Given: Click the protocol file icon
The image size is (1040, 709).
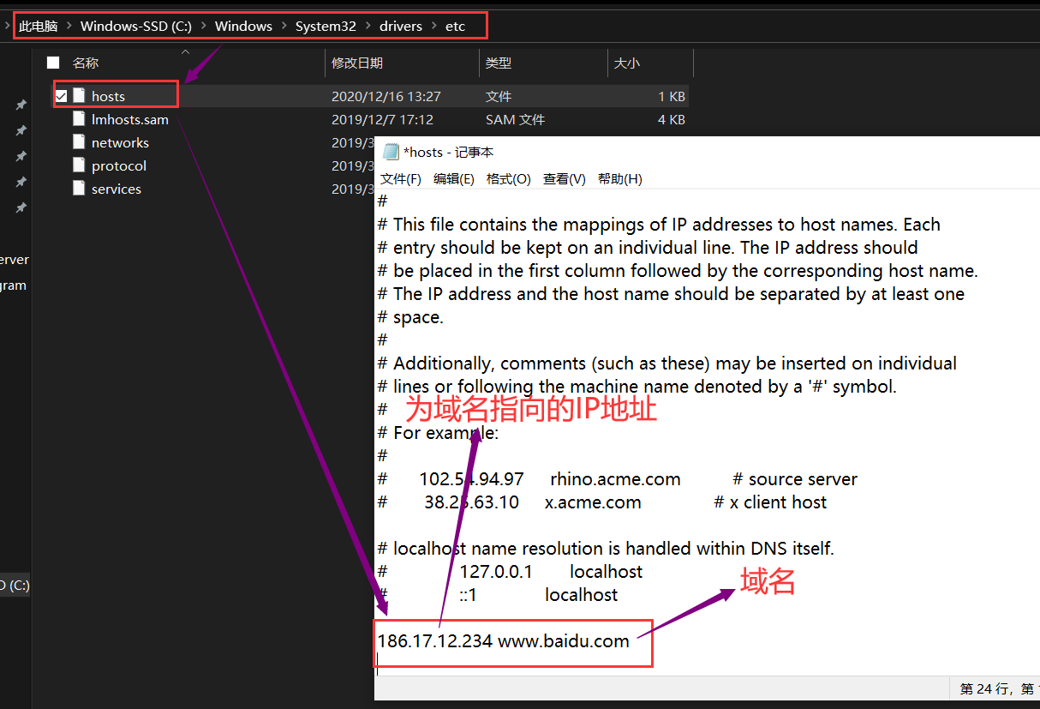Looking at the screenshot, I should tap(79, 165).
